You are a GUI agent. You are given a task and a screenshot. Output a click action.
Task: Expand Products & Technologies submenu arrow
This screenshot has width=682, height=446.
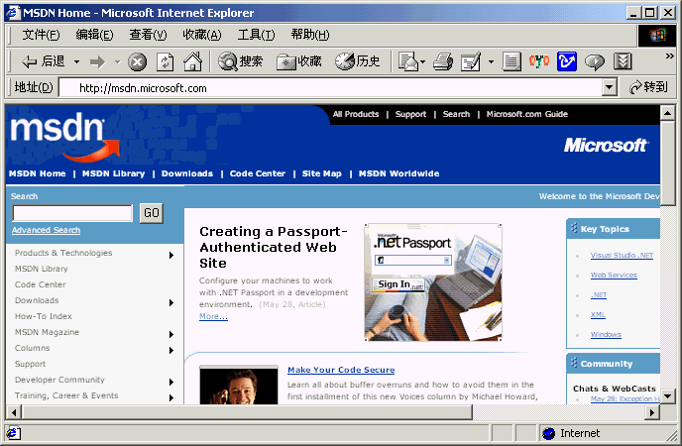(171, 255)
